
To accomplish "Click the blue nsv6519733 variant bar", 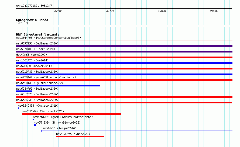I will [x=124, y=74].
